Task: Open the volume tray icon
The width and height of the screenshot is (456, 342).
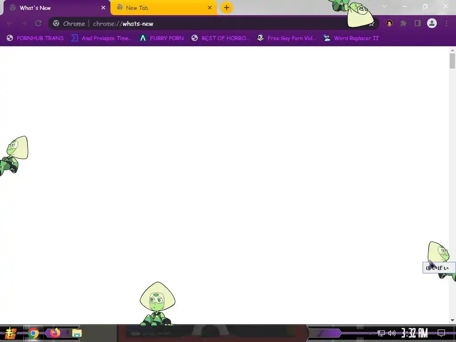Action: 392,333
